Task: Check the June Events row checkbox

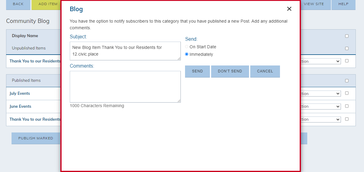Action: pyautogui.click(x=347, y=106)
